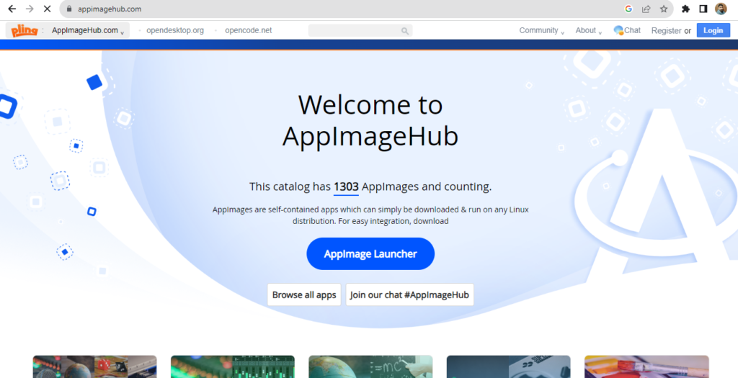This screenshot has height=378, width=738.
Task: Open the opencode.net link
Action: pos(248,30)
